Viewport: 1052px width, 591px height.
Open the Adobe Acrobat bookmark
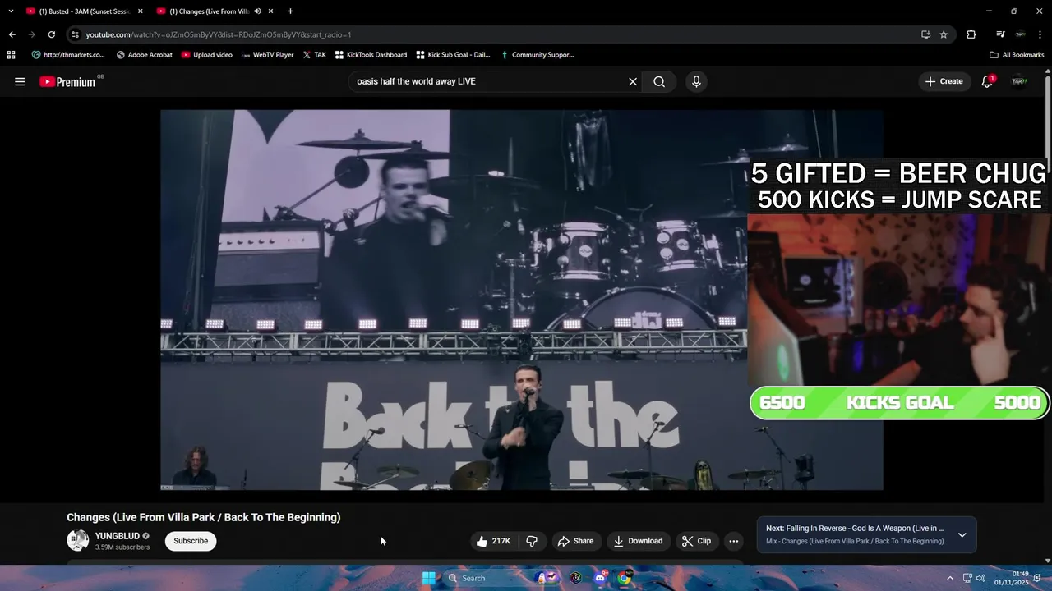pyautogui.click(x=144, y=55)
